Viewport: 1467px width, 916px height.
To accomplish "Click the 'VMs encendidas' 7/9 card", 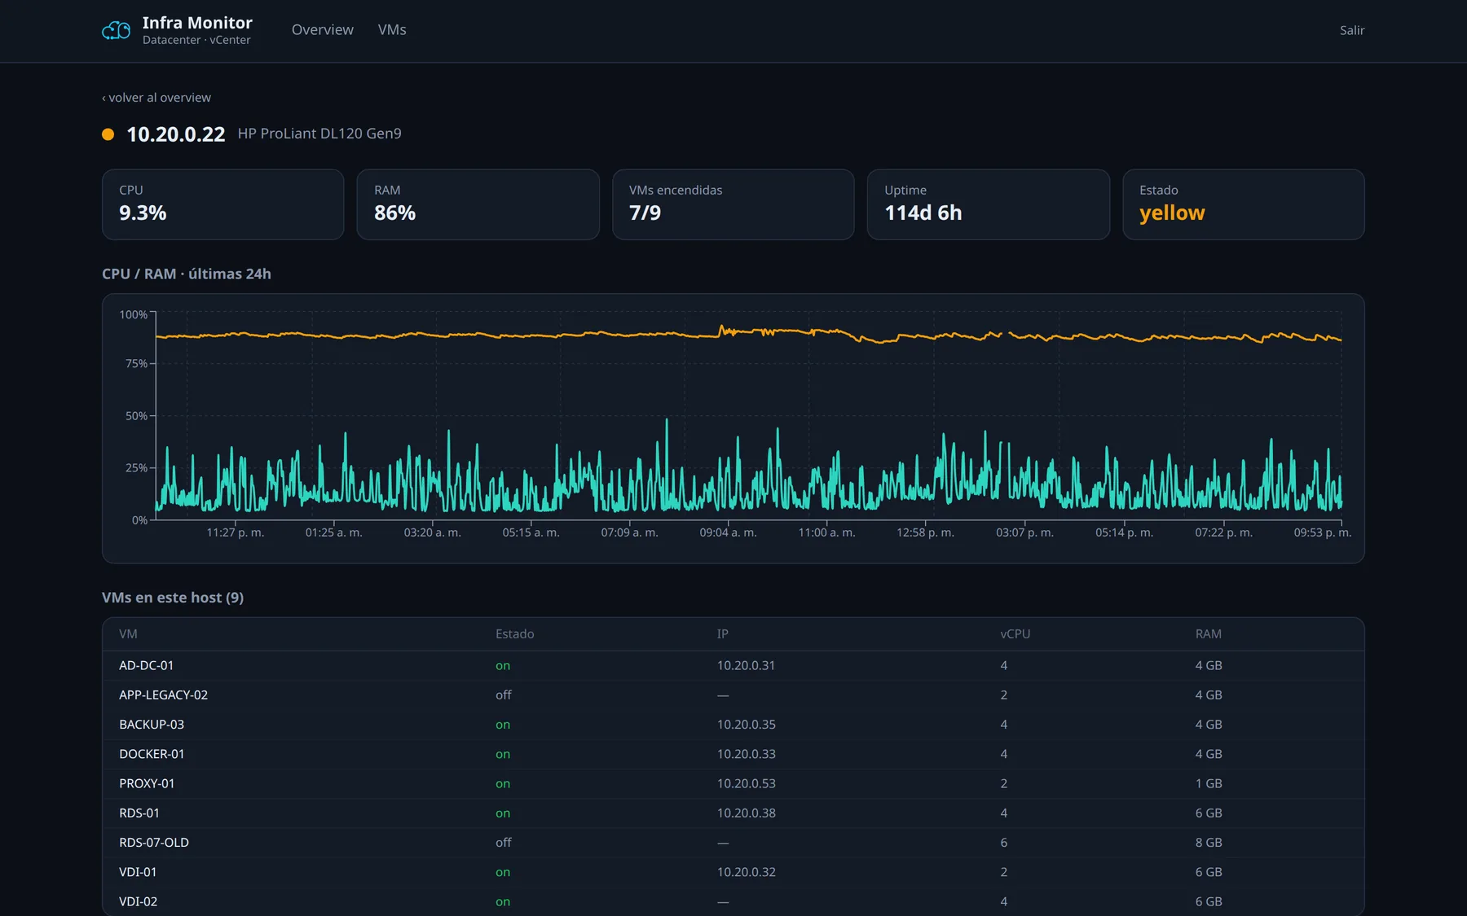I will click(733, 204).
